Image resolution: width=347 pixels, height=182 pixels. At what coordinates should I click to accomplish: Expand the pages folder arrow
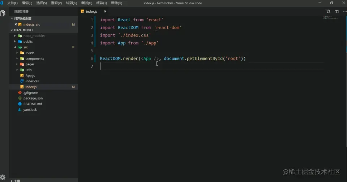pos(17,64)
